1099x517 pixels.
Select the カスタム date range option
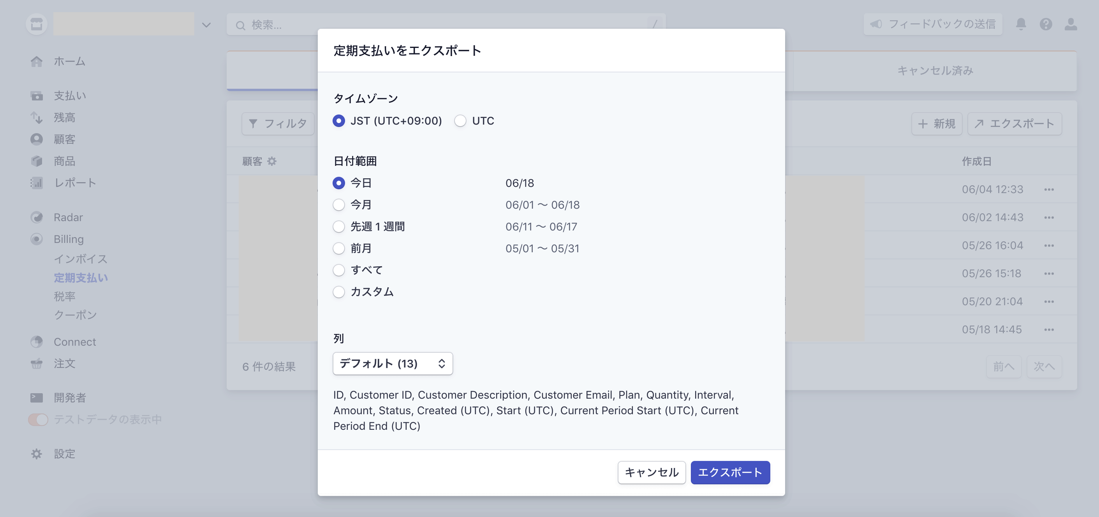[x=339, y=292]
